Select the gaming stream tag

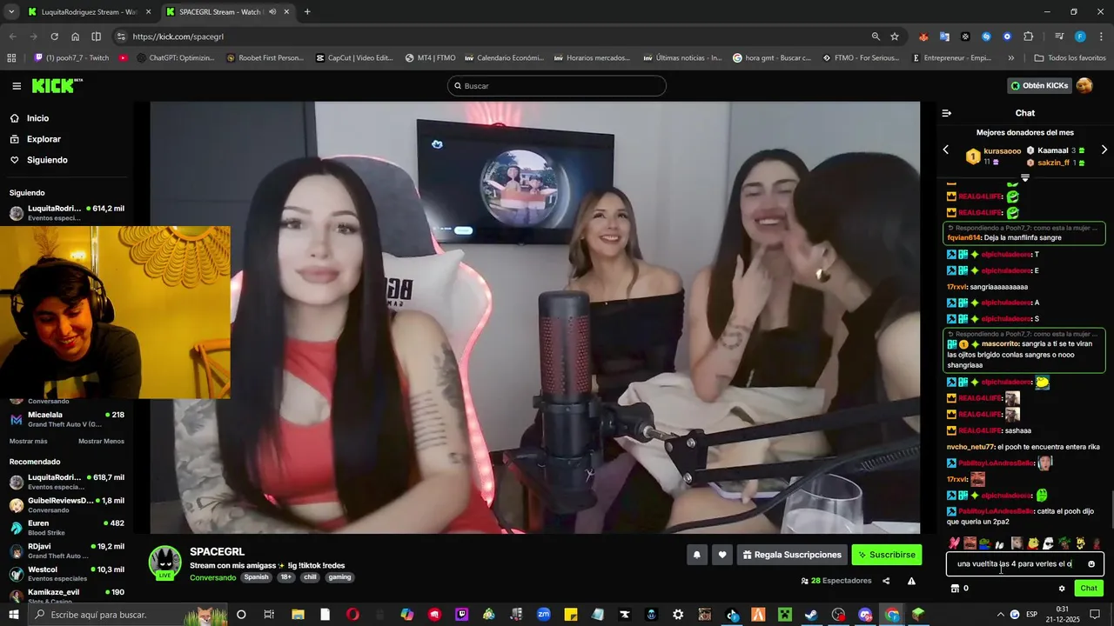339,577
